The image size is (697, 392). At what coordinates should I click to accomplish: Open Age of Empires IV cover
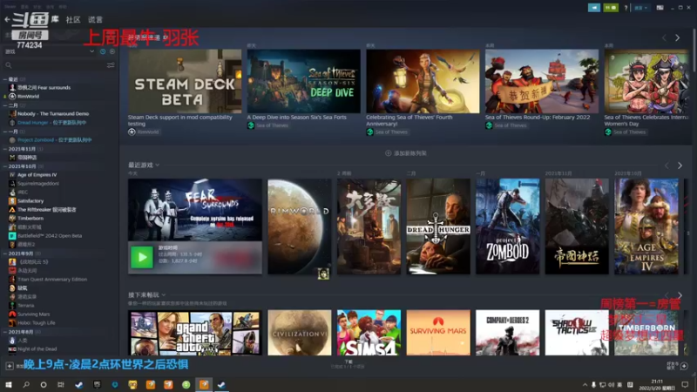coord(646,226)
